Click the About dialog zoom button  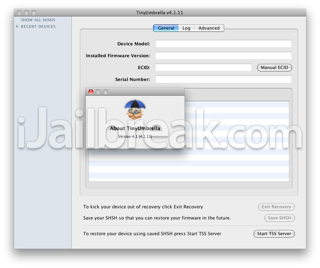106,92
